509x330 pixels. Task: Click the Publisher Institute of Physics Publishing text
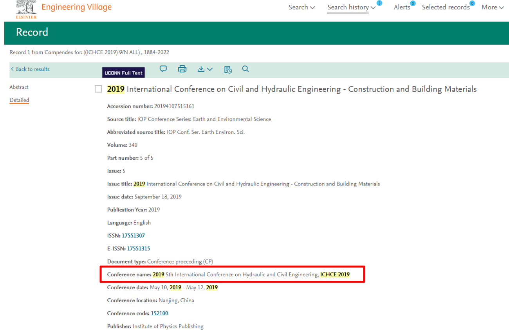pos(155,326)
